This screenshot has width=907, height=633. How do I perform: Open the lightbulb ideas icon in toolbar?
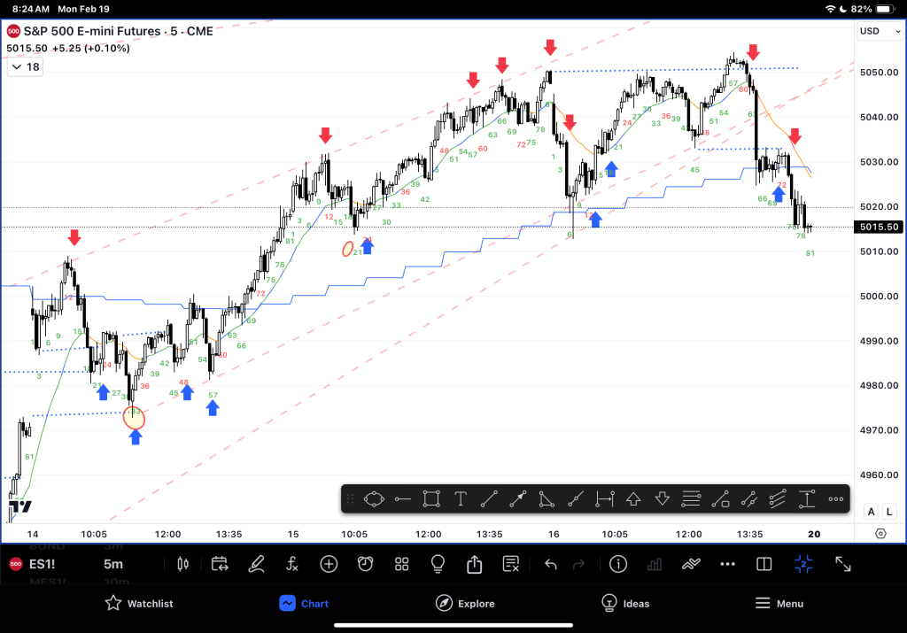point(438,564)
